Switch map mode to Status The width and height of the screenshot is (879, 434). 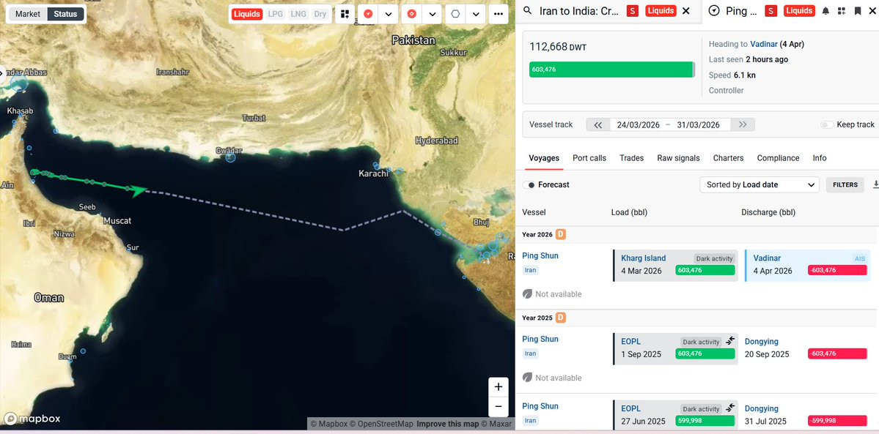point(65,14)
